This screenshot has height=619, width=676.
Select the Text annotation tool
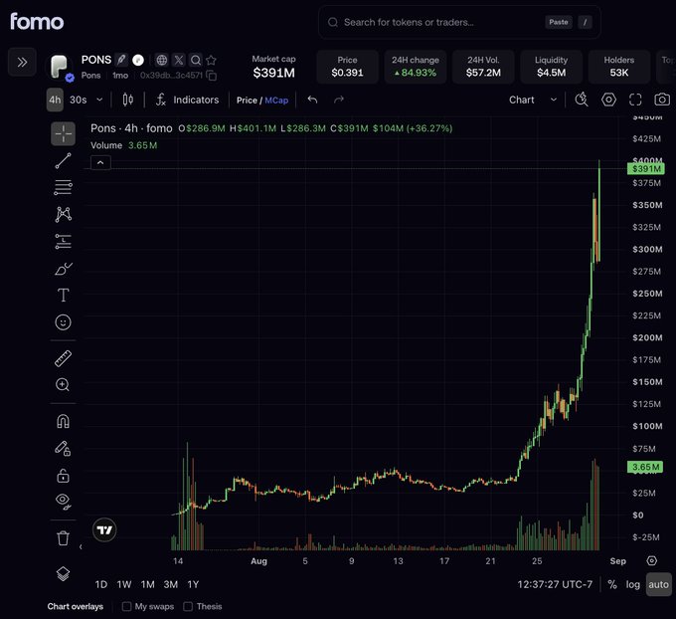pos(63,296)
